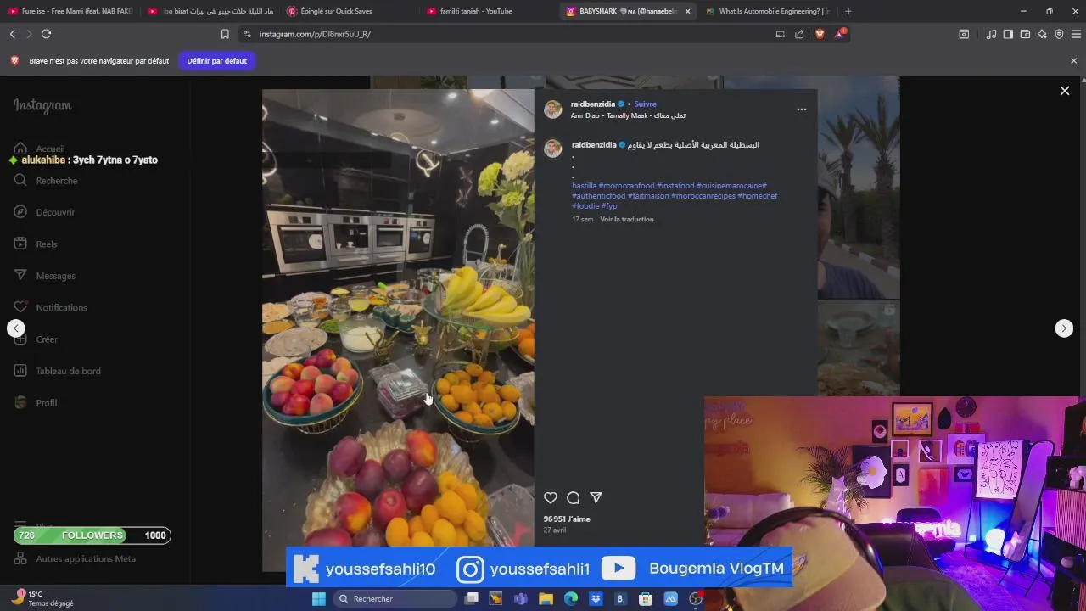The height and width of the screenshot is (611, 1086).
Task: Open Brave Rewards triangle icon
Action: pos(840,34)
